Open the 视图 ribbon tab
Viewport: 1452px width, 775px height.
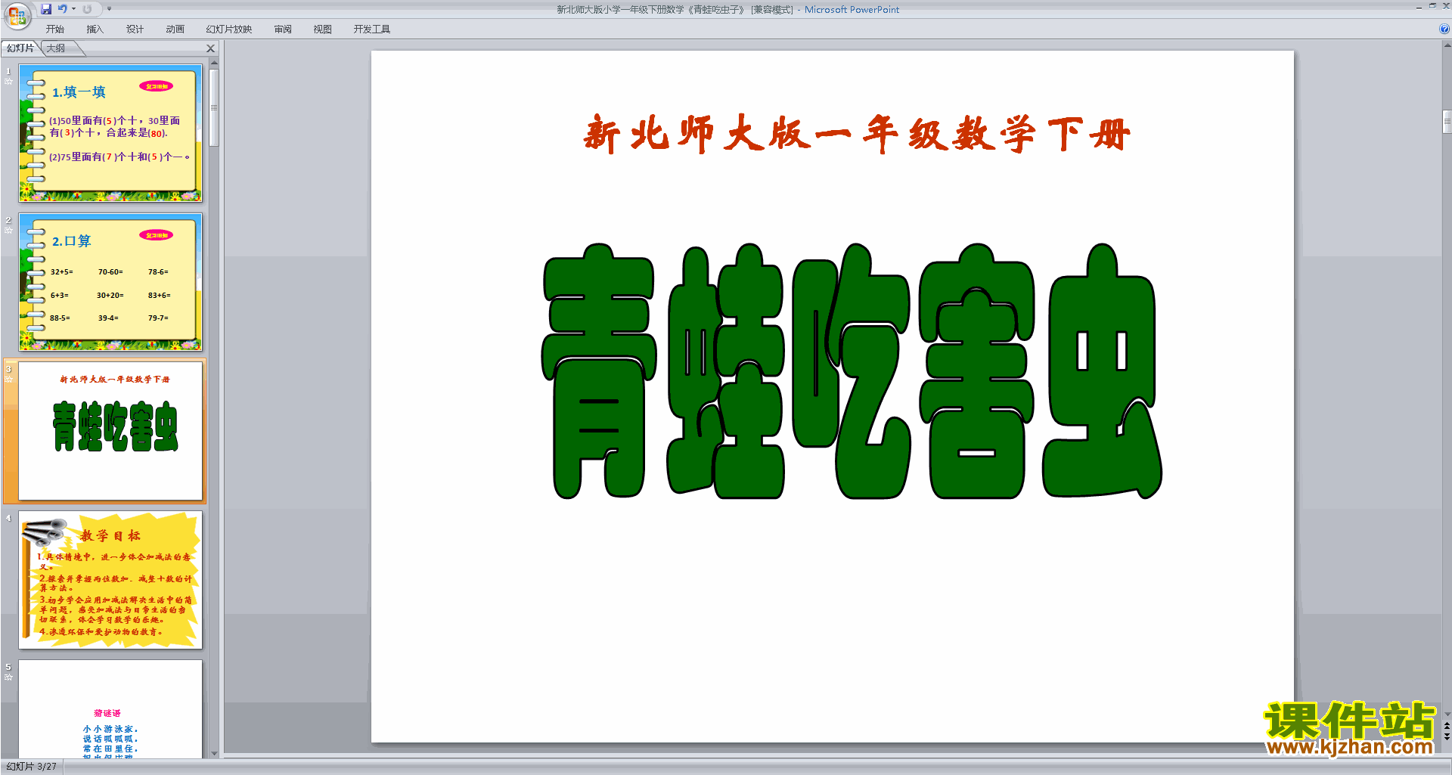323,29
